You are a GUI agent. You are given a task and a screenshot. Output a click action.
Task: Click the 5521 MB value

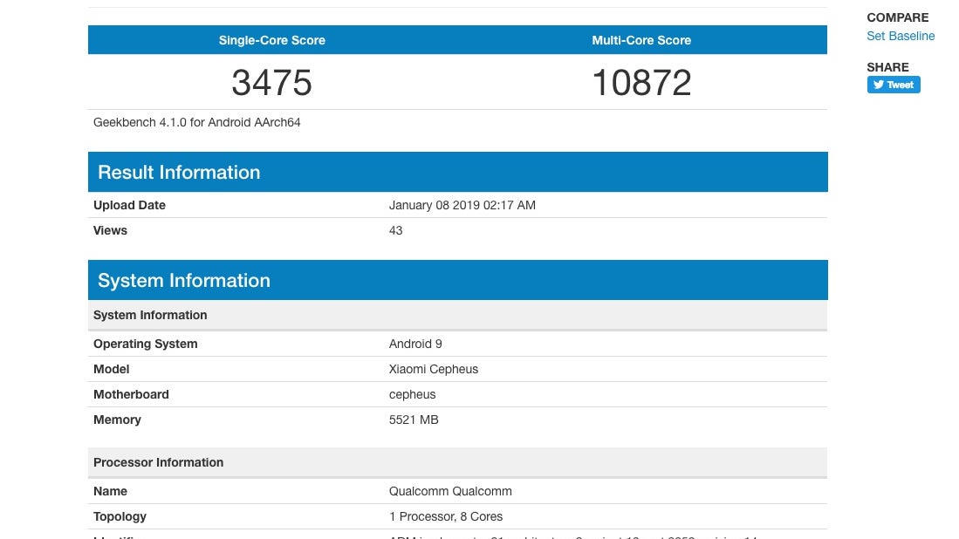coord(414,420)
